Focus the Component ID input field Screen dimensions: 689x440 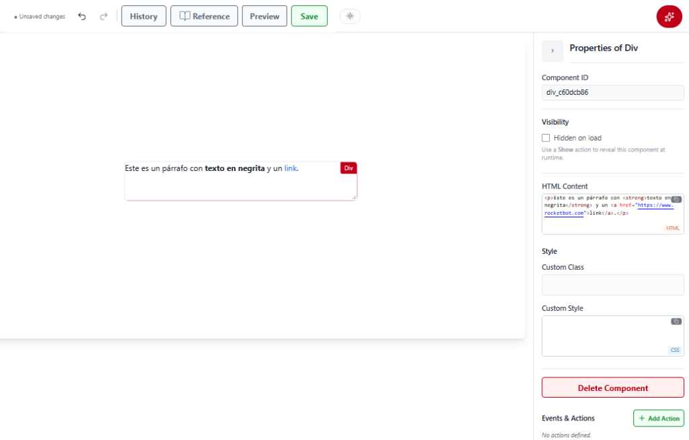612,92
